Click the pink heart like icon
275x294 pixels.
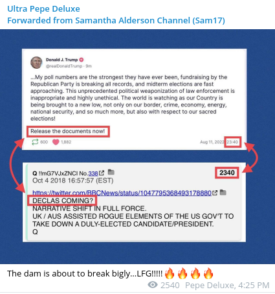[56, 142]
